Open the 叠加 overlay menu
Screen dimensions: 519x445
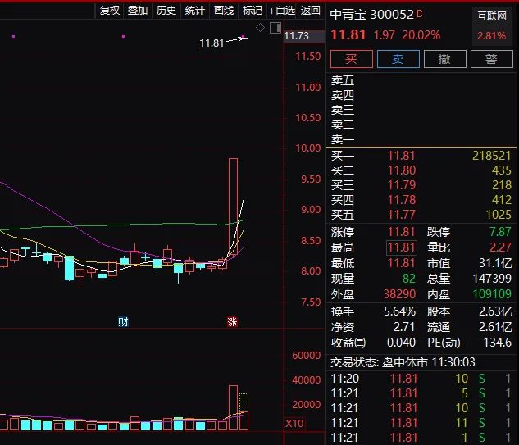[x=138, y=11]
